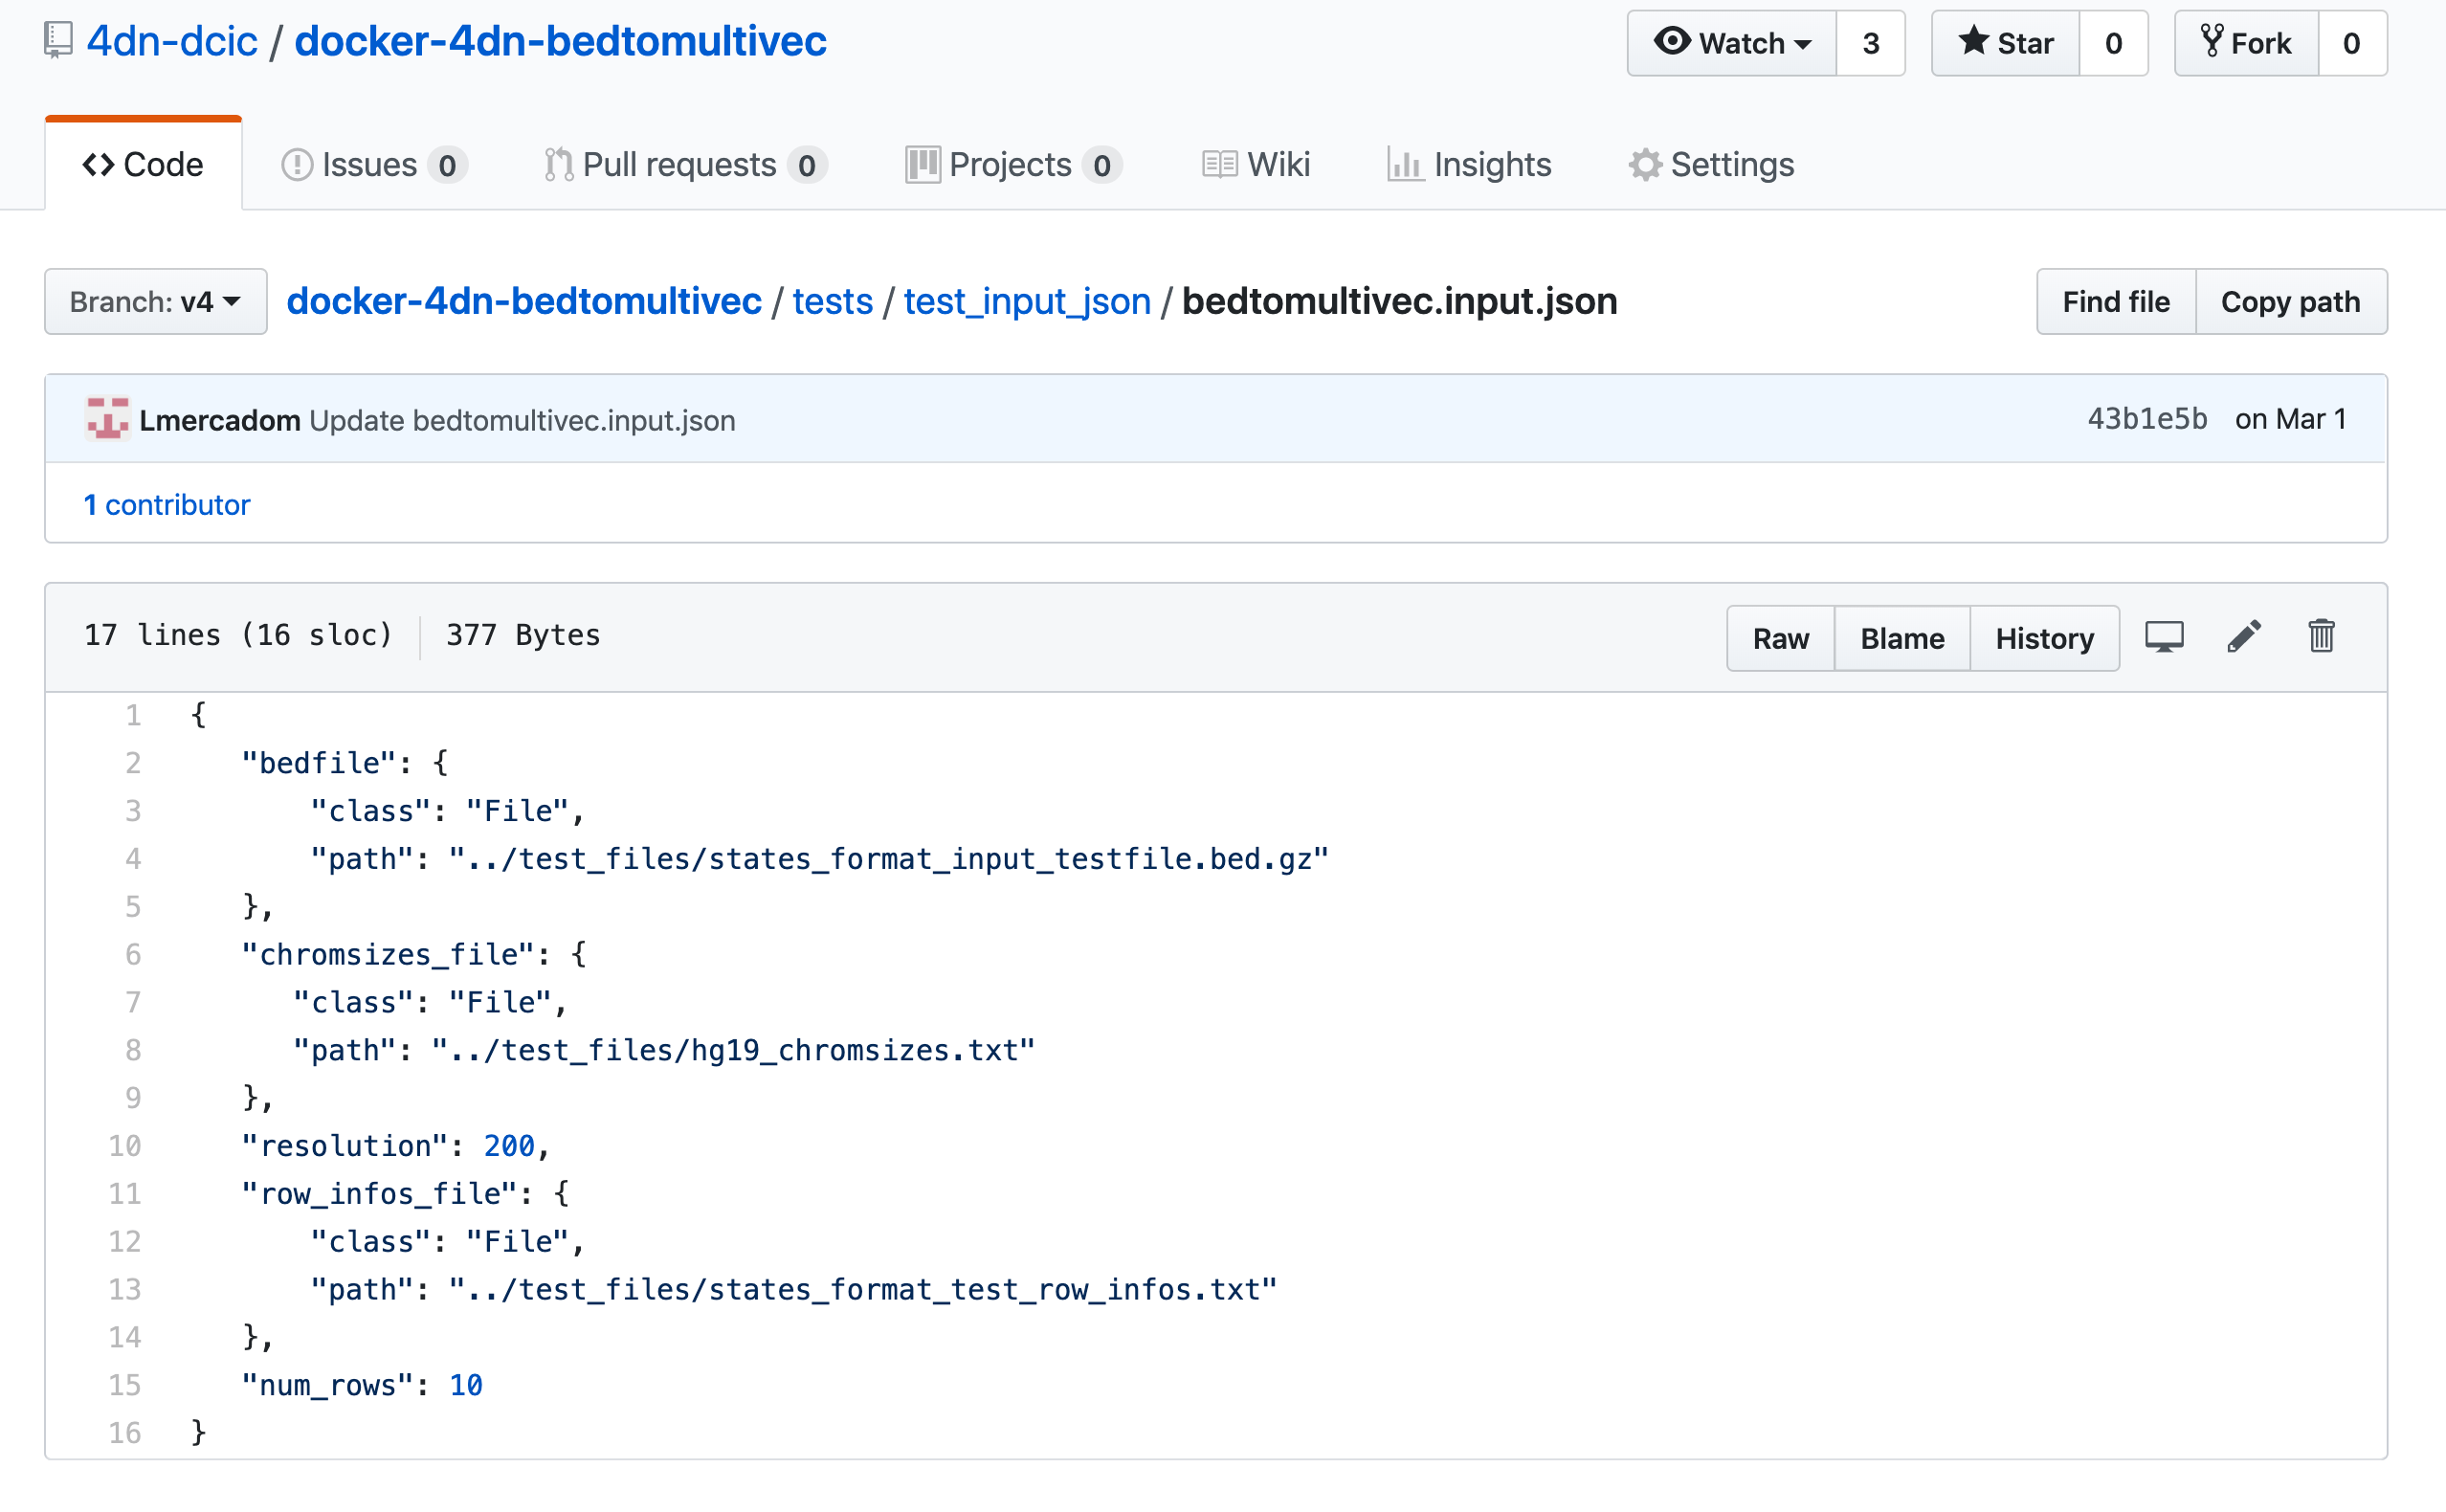This screenshot has height=1512, width=2446.
Task: Delete this file with trash icon
Action: pos(2321,636)
